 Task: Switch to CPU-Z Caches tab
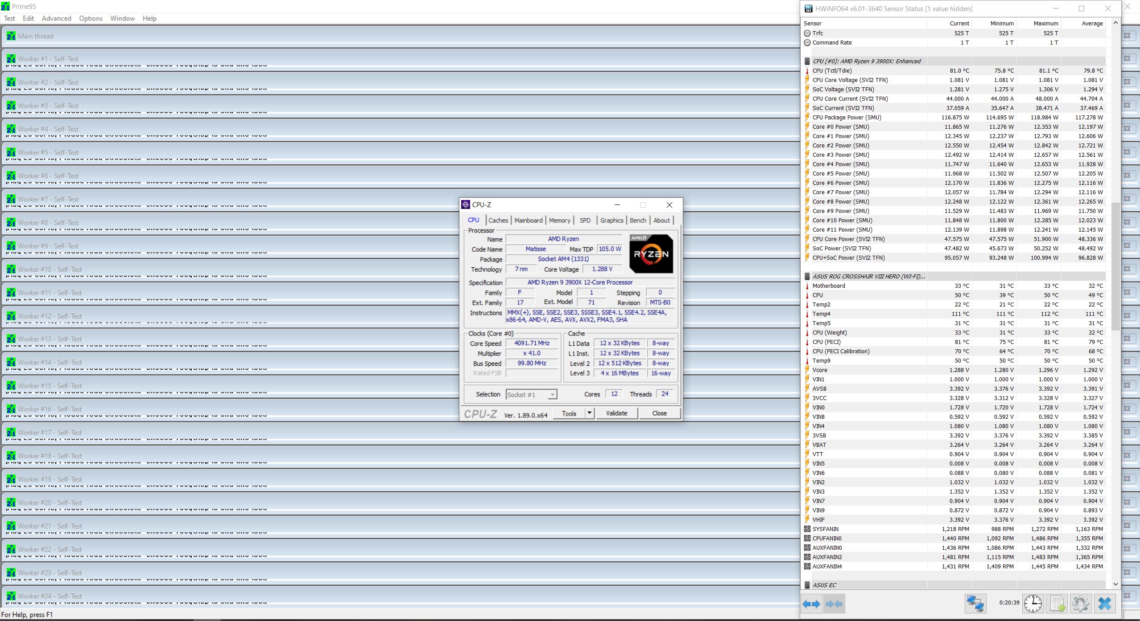pyautogui.click(x=498, y=220)
